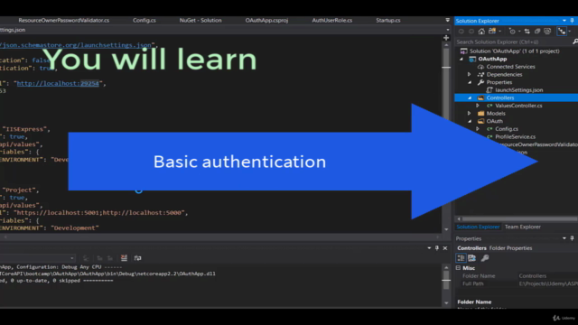Click the Models folder icon
Image resolution: width=578 pixels, height=325 pixels.
(480, 113)
